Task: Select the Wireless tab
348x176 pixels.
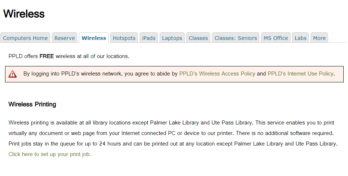Action: click(x=94, y=38)
